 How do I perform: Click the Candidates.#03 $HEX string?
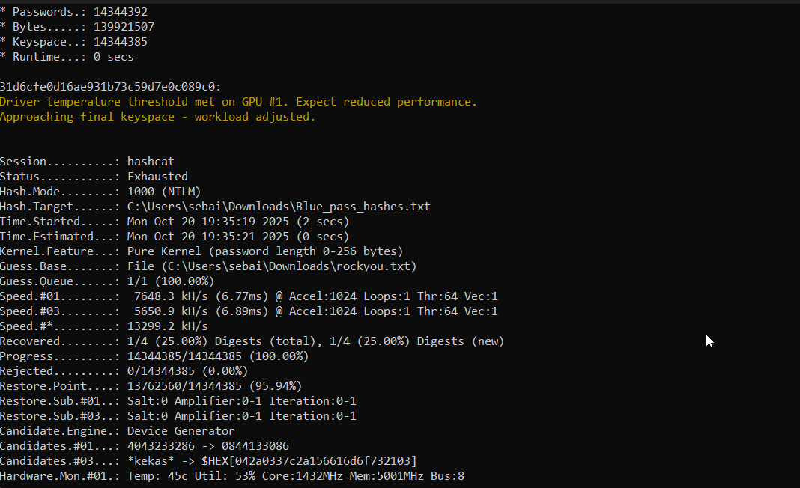pyautogui.click(x=309, y=461)
